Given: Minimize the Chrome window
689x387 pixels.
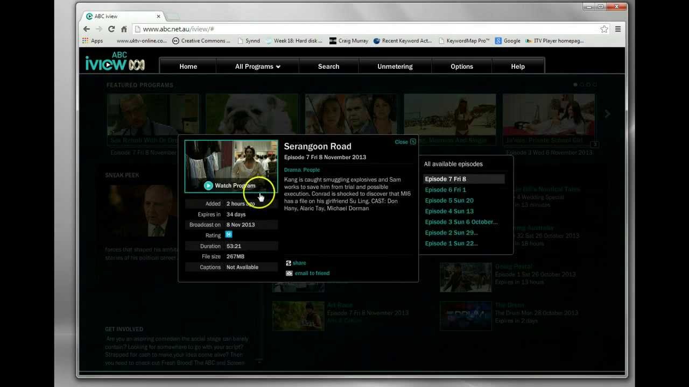Looking at the screenshot, I should tap(589, 6).
